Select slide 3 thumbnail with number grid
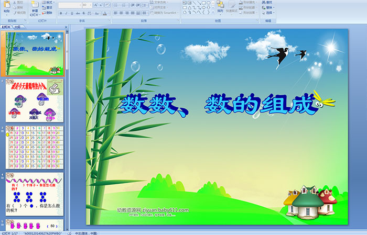The width and height of the screenshot is (367, 235). (x=35, y=148)
